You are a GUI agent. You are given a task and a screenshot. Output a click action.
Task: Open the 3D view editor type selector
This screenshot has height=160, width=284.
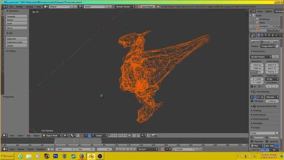[4, 136]
